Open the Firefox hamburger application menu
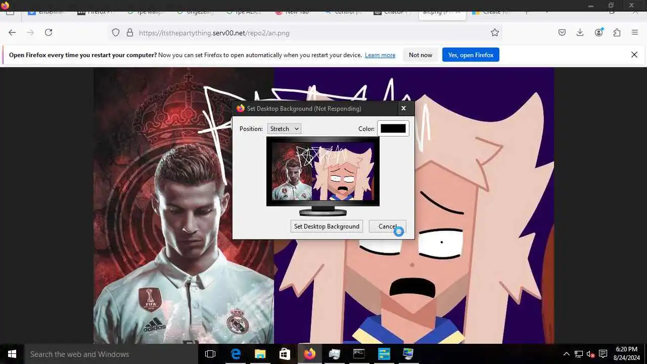 [x=635, y=32]
